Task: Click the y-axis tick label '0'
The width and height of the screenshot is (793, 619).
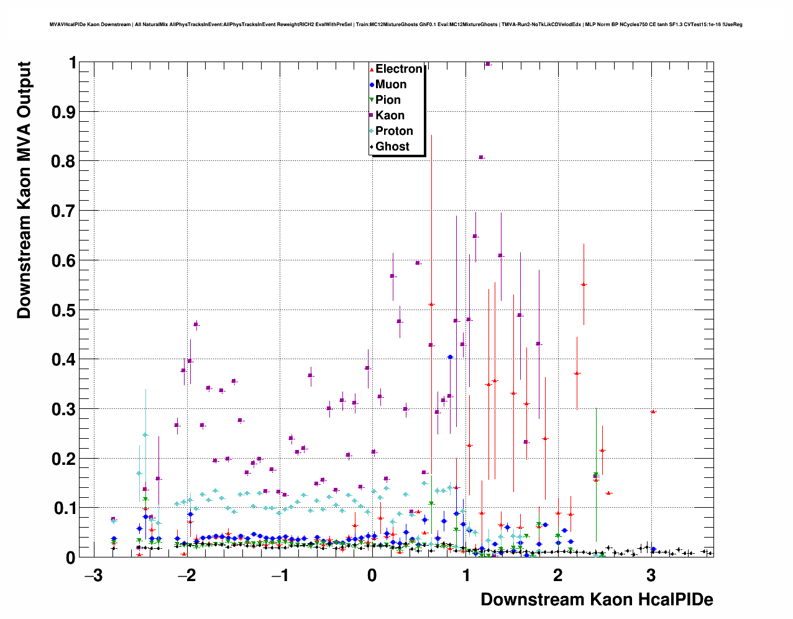Action: pyautogui.click(x=72, y=557)
